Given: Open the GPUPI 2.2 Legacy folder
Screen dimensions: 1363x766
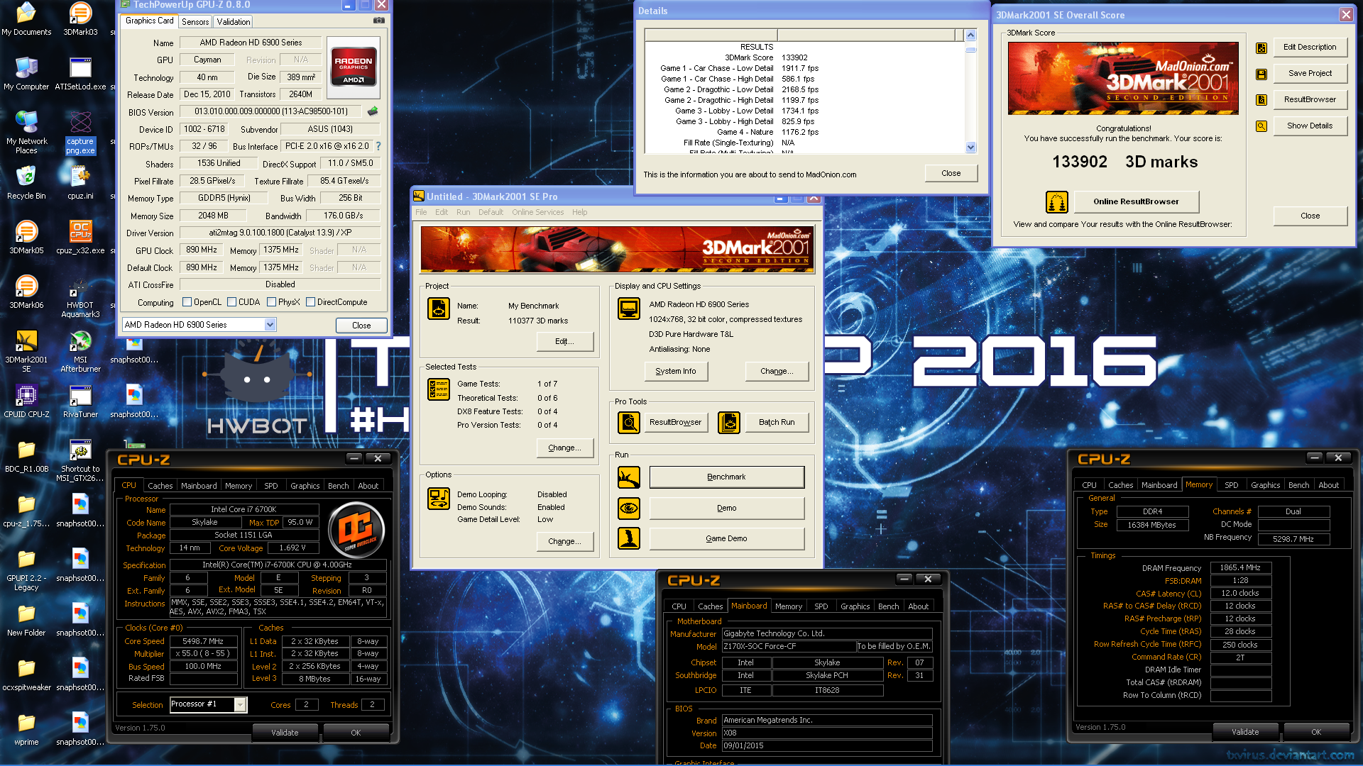Looking at the screenshot, I should [26, 570].
